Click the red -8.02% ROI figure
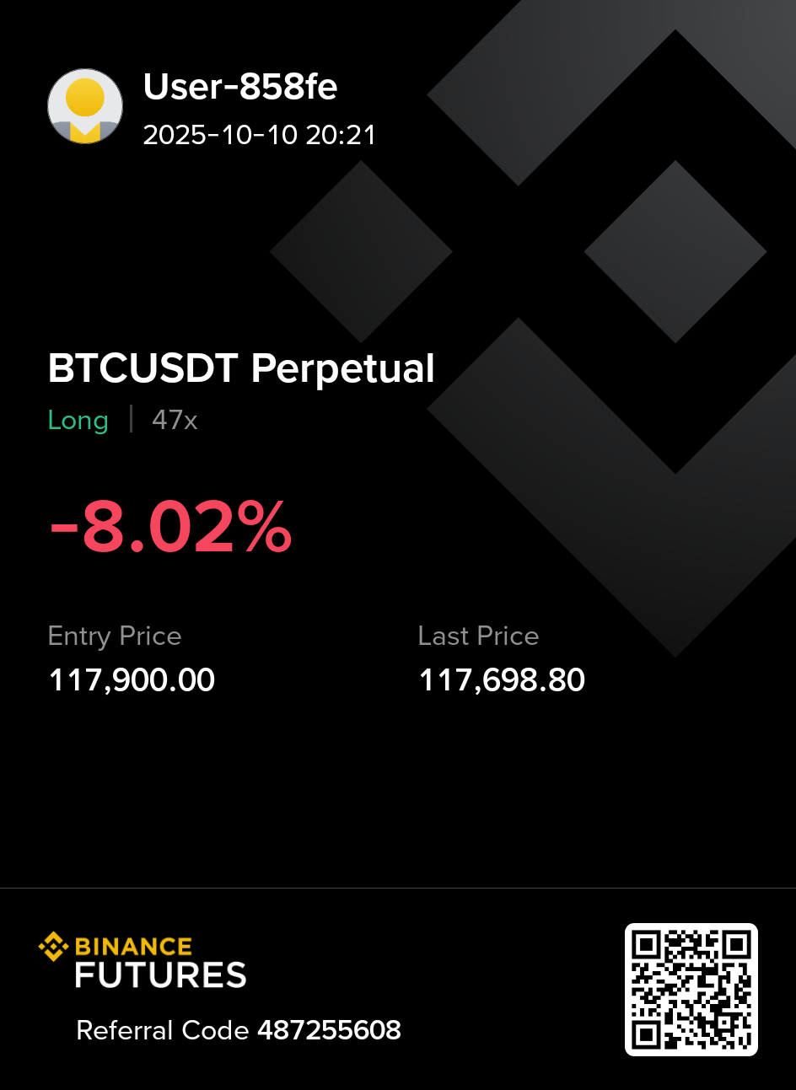Image resolution: width=796 pixels, height=1090 pixels. 171,528
